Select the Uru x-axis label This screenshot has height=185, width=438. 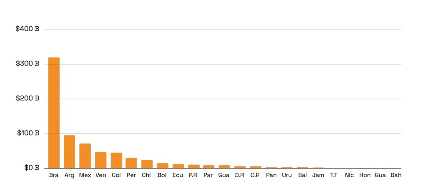point(287,175)
